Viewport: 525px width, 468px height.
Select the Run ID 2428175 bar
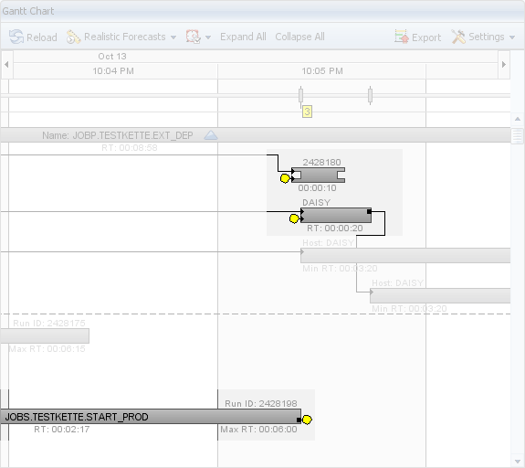pos(45,335)
